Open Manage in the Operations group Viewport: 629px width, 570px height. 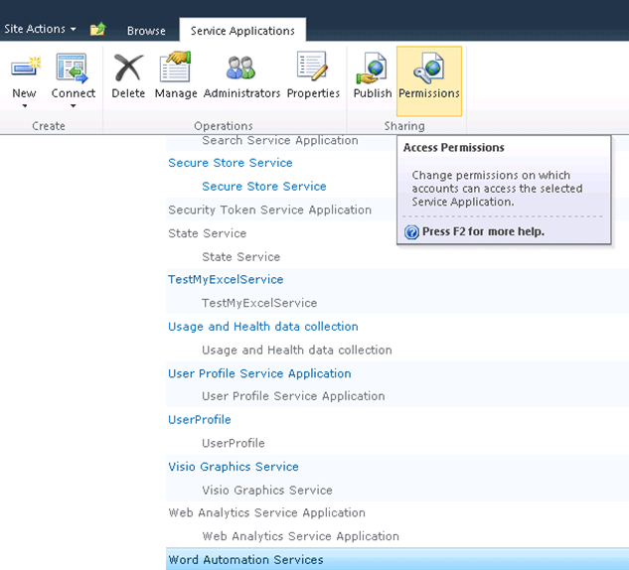click(176, 75)
